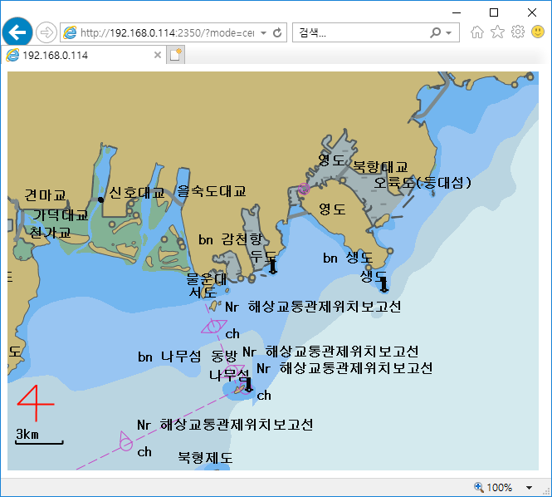
Task: Click the anchor symbol below 두도
Action: point(272,267)
